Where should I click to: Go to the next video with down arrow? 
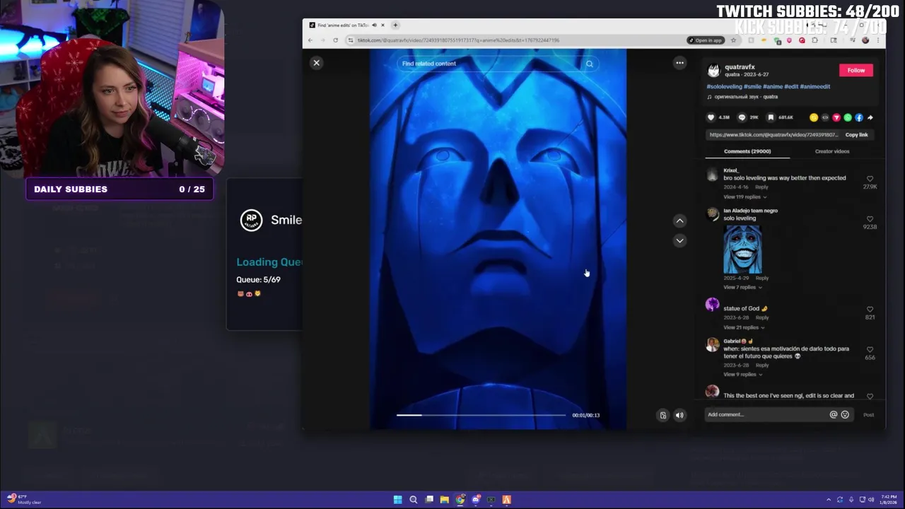(679, 240)
